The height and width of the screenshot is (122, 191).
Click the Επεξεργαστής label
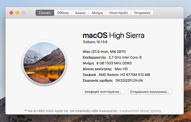tap(94, 57)
